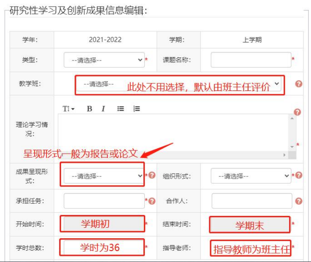Click the Bold formatting icon
Image resolution: width=311 pixels, height=262 pixels.
tap(89, 109)
